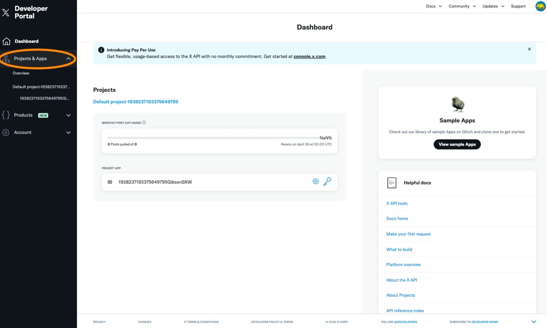This screenshot has height=328, width=547.
Task: Open the Community dropdown menu
Action: [462, 6]
